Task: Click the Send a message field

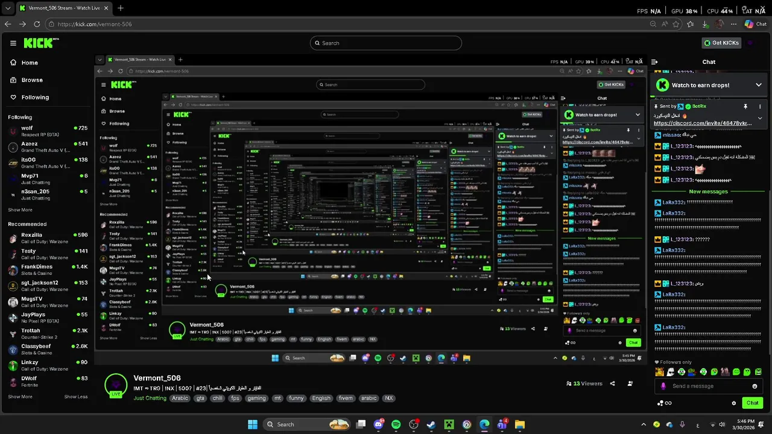Action: point(709,386)
